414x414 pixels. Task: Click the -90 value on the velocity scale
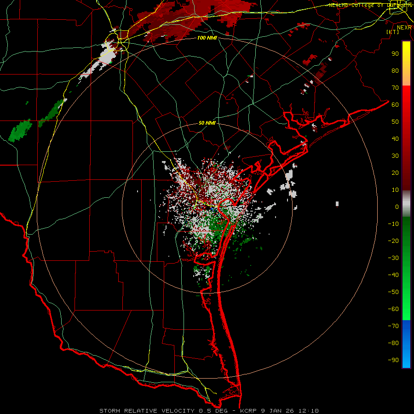393,360
